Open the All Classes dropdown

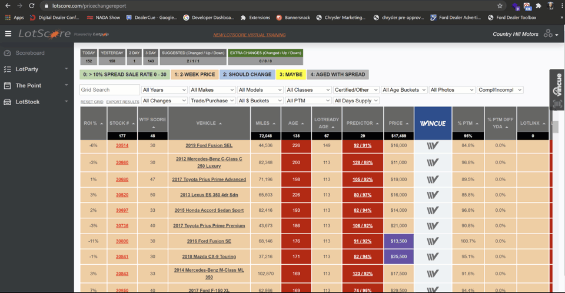coord(308,90)
